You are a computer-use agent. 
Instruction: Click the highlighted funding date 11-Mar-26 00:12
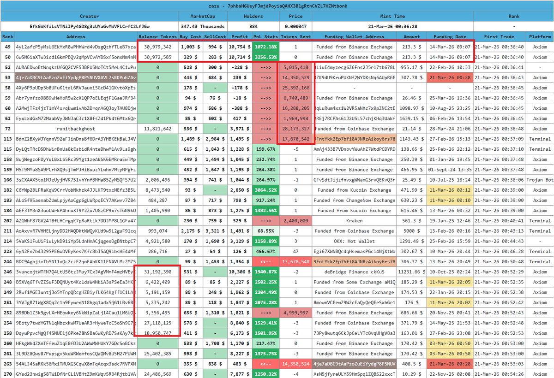[x=450, y=190]
